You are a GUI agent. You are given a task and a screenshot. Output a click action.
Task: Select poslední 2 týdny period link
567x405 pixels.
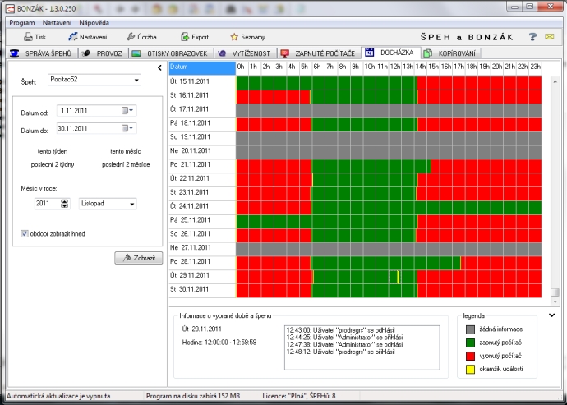point(53,165)
